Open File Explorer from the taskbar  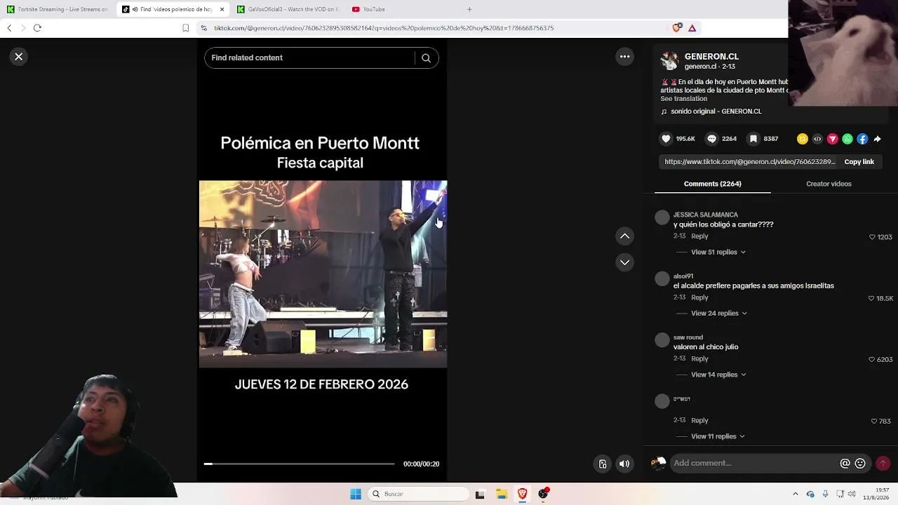(502, 494)
